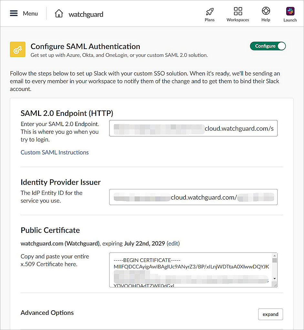Click the home icon next to watchguard
The image size is (304, 330).
coord(59,13)
